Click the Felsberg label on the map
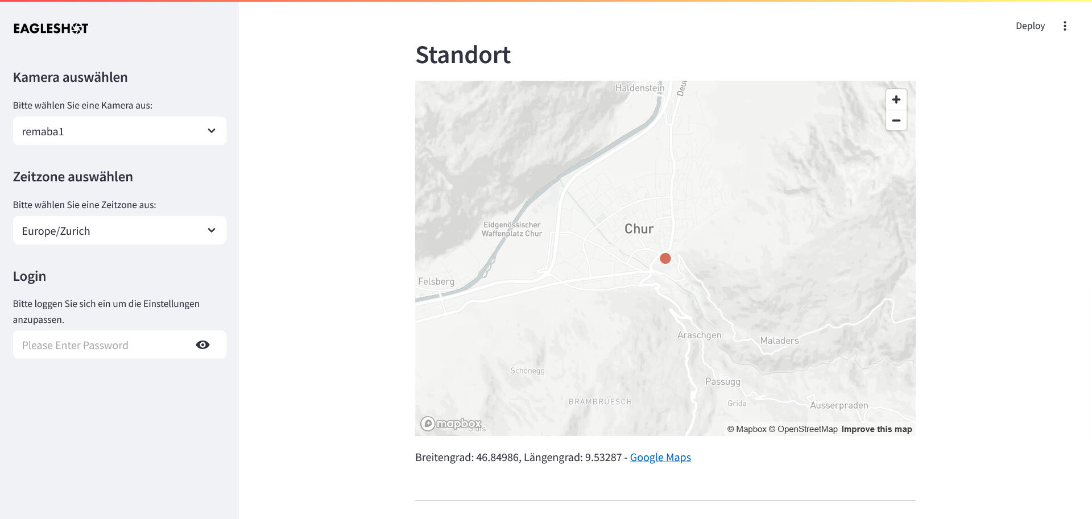1092x519 pixels. [x=436, y=281]
